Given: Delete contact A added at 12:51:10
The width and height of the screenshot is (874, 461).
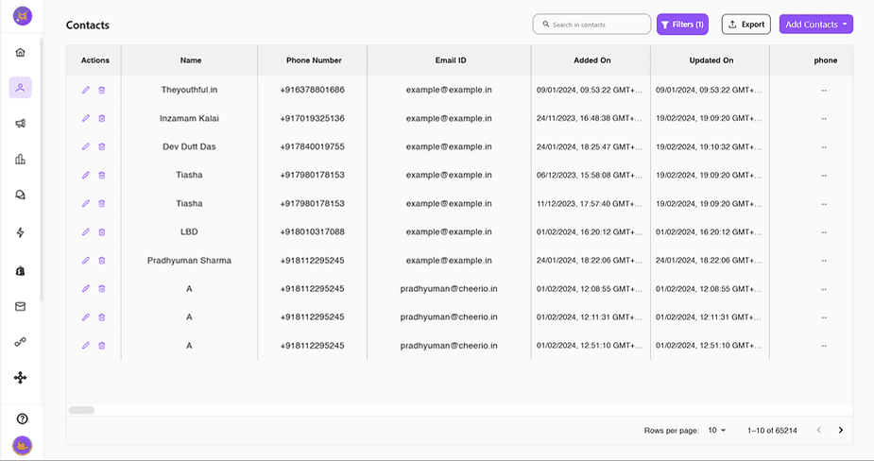Looking at the screenshot, I should (101, 346).
